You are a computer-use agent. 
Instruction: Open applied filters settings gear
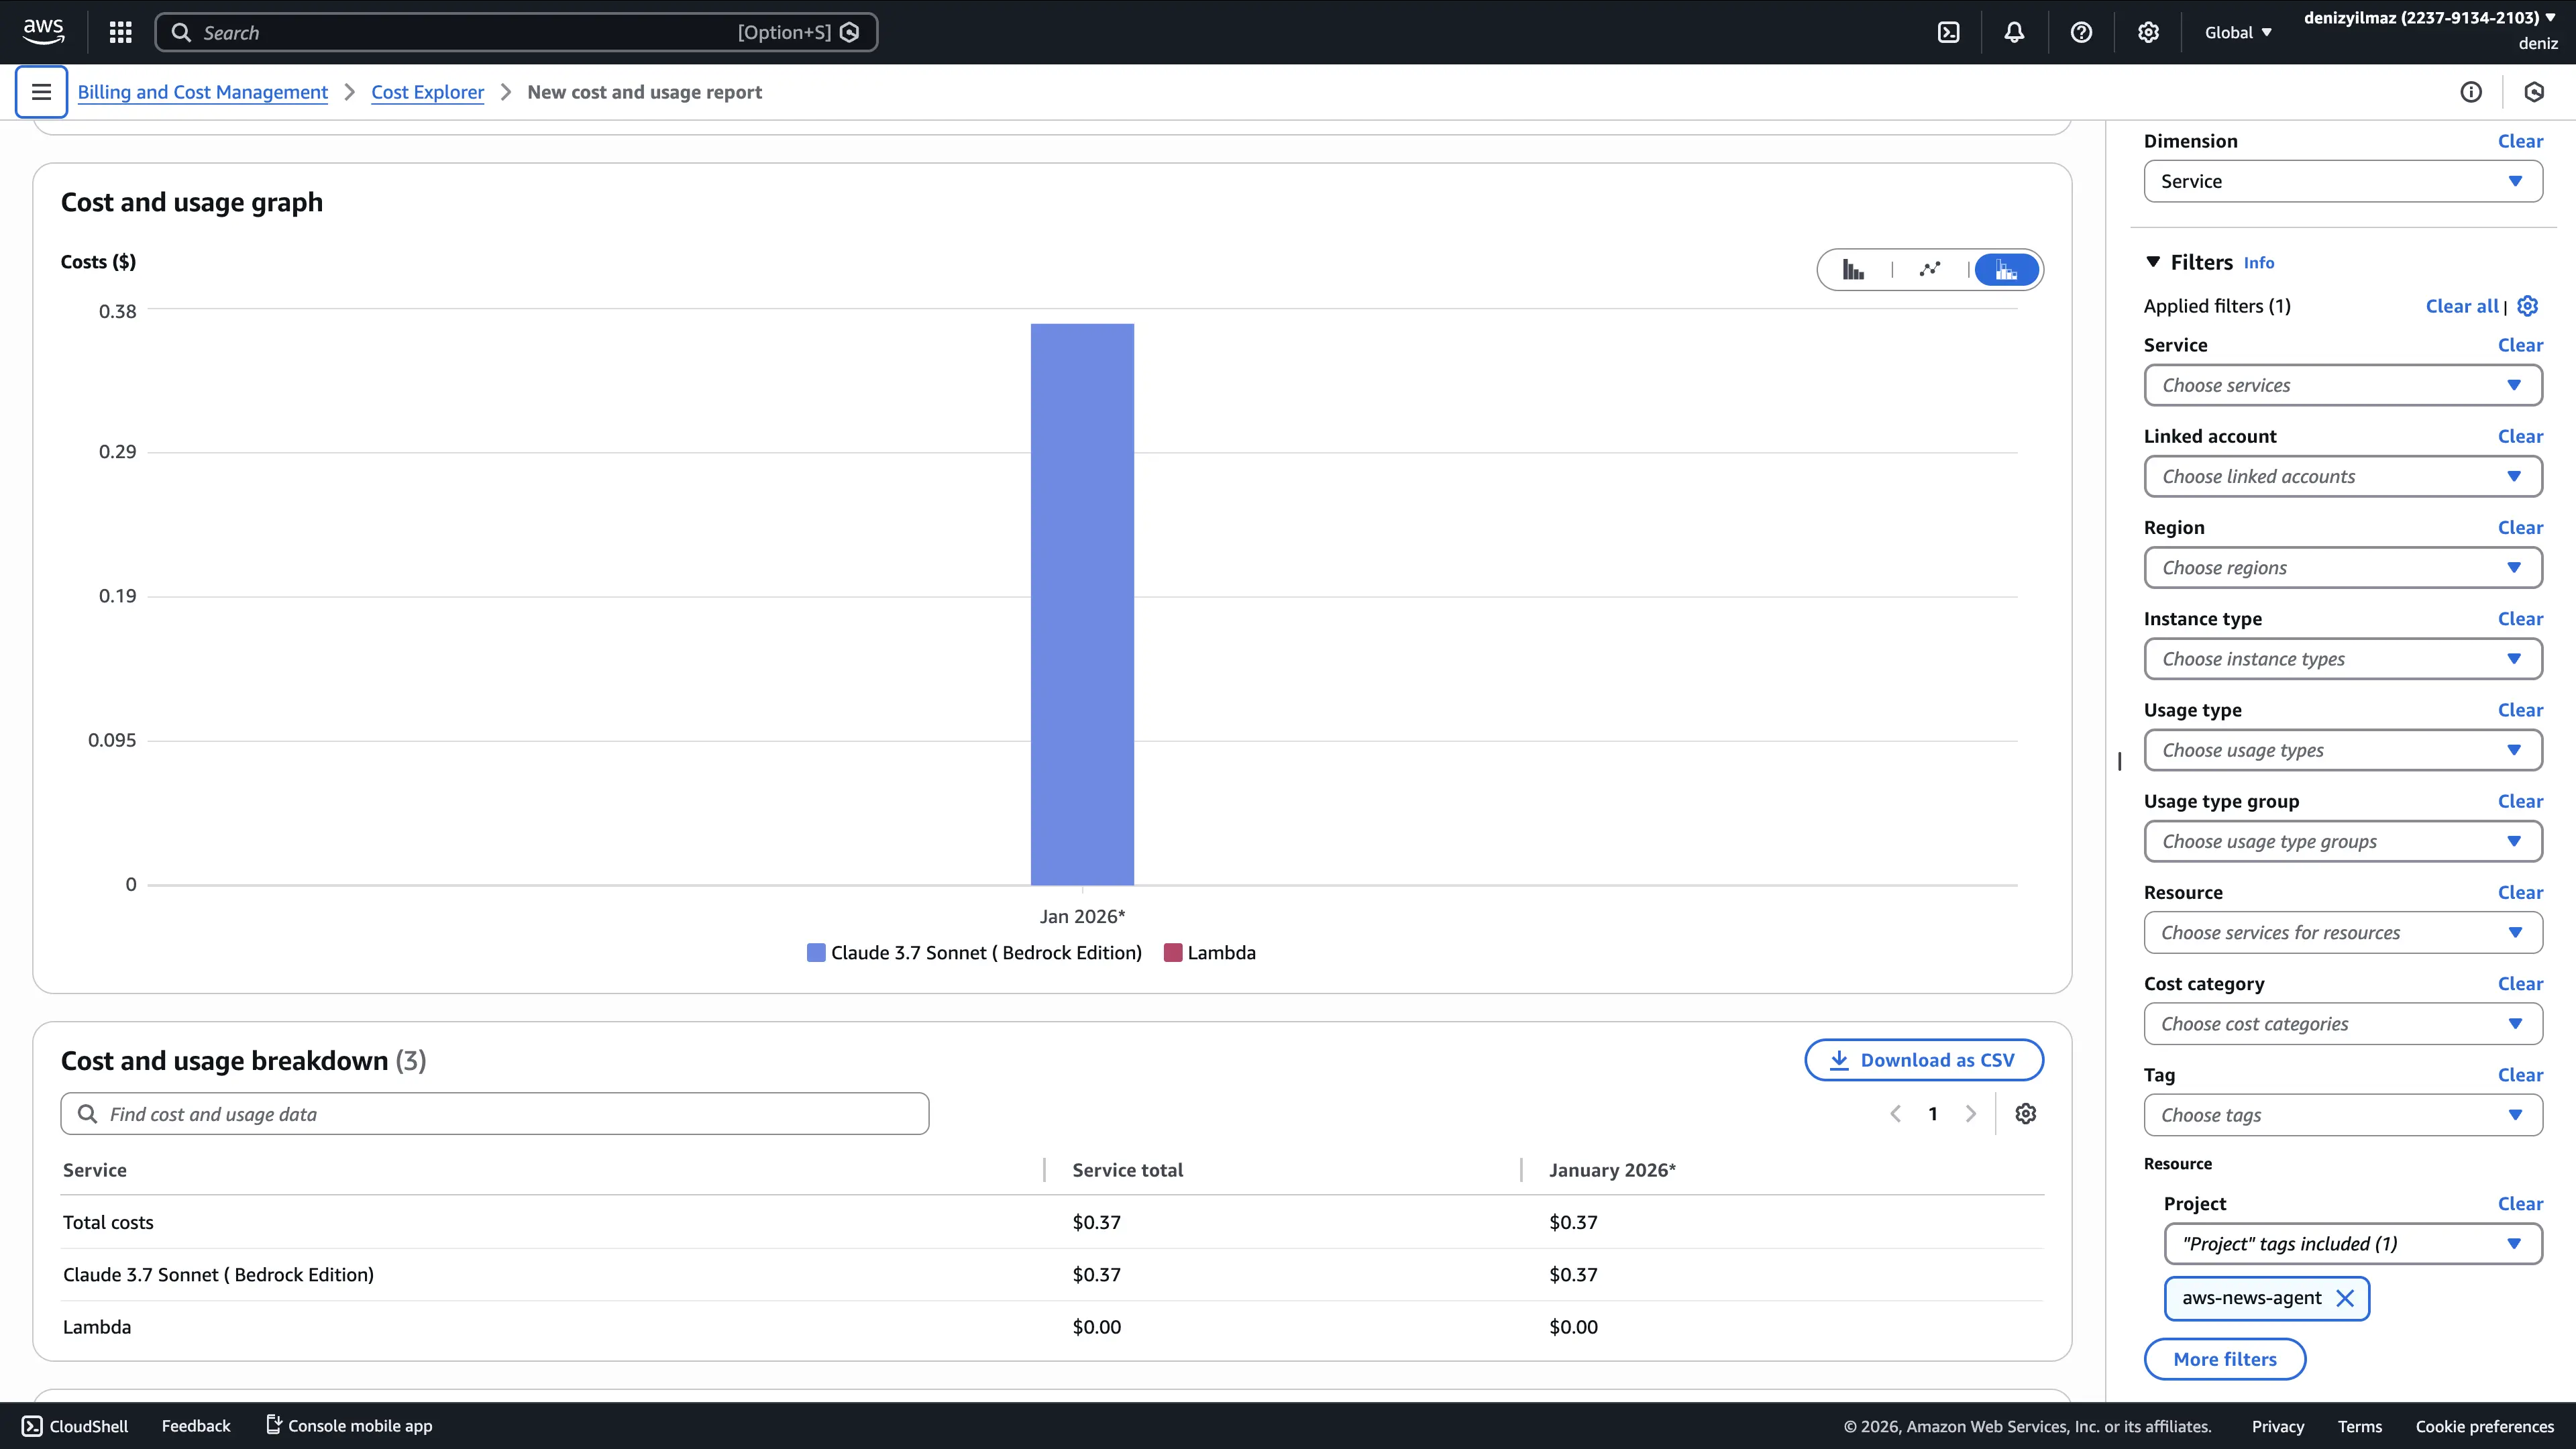click(x=2528, y=306)
